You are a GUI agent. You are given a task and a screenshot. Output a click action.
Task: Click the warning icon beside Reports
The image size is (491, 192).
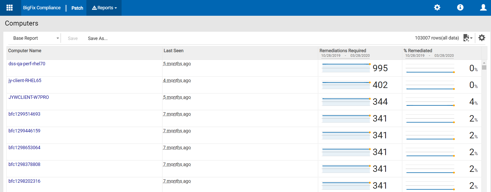[x=94, y=8]
